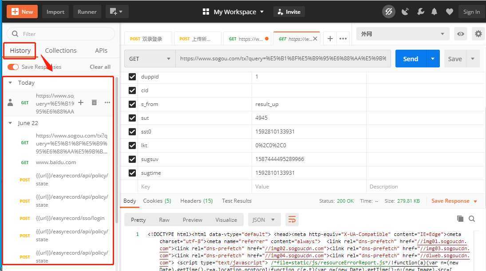
Task: Click the sync status icon
Action: (388, 12)
